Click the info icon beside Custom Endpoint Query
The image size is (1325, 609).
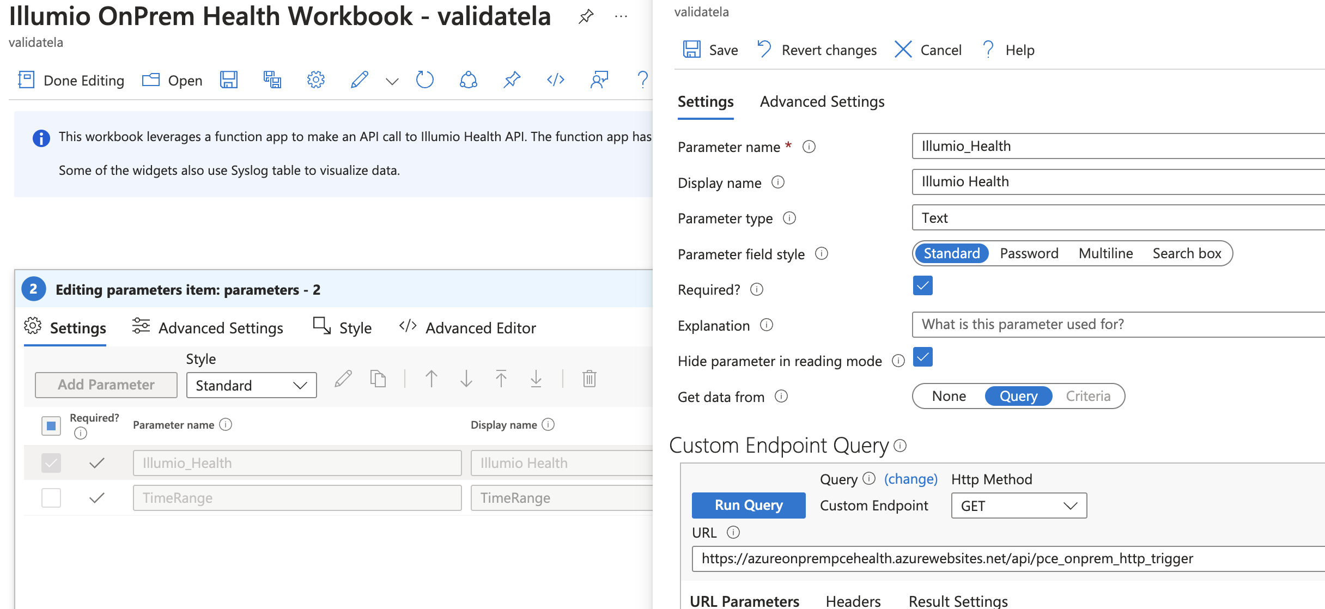pos(901,446)
